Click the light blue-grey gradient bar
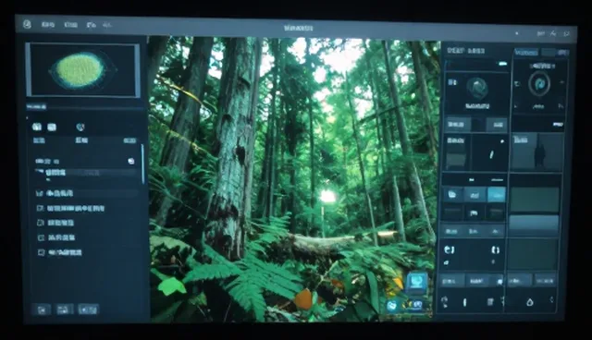This screenshot has width=592, height=340. (x=534, y=224)
